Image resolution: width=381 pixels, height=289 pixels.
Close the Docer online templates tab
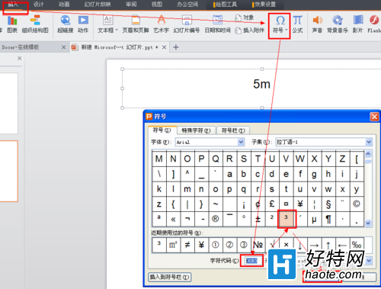click(x=63, y=47)
